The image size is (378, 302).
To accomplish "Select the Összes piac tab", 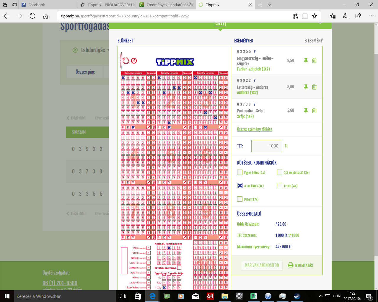I will click(85, 72).
